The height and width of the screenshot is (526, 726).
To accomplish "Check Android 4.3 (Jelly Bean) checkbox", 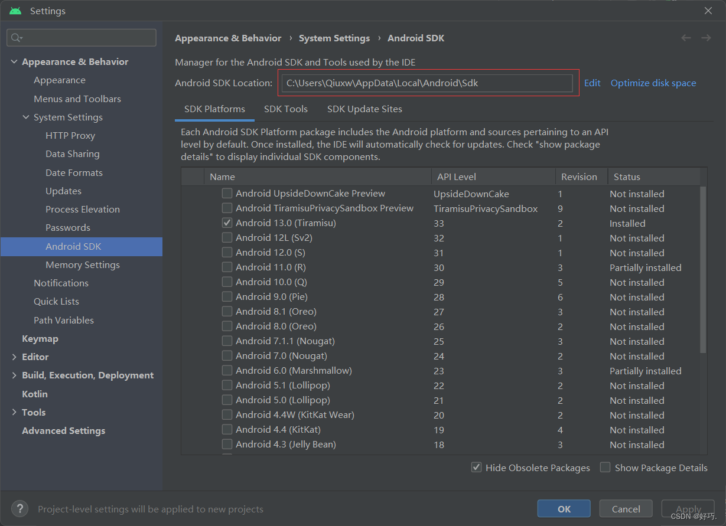I will point(227,444).
